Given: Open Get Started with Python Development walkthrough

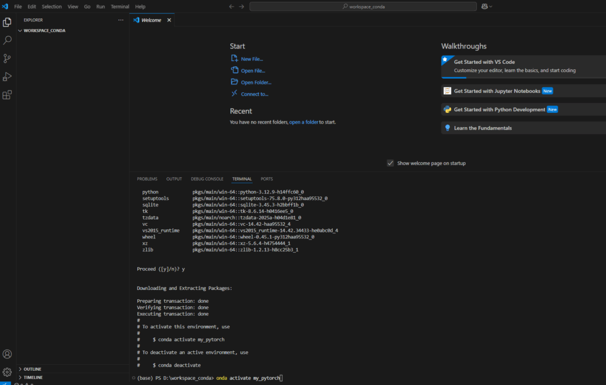Looking at the screenshot, I should tap(524, 109).
